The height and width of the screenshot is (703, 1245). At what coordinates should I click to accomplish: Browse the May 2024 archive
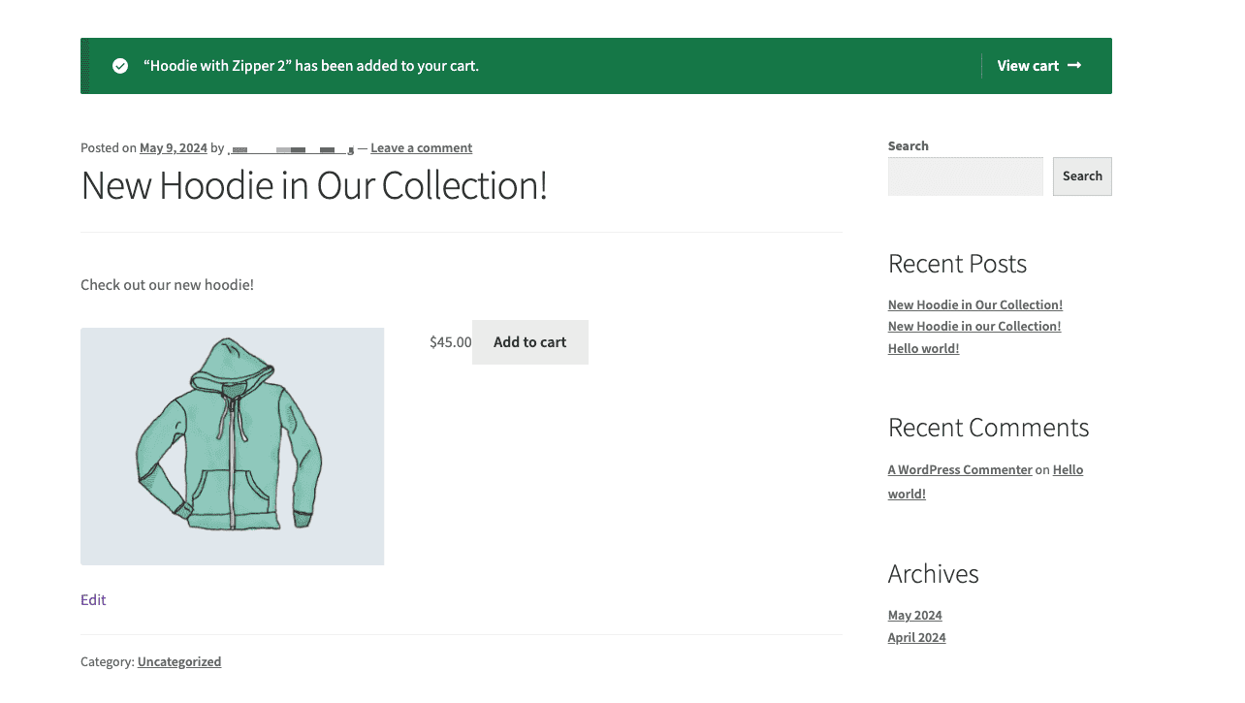(914, 615)
